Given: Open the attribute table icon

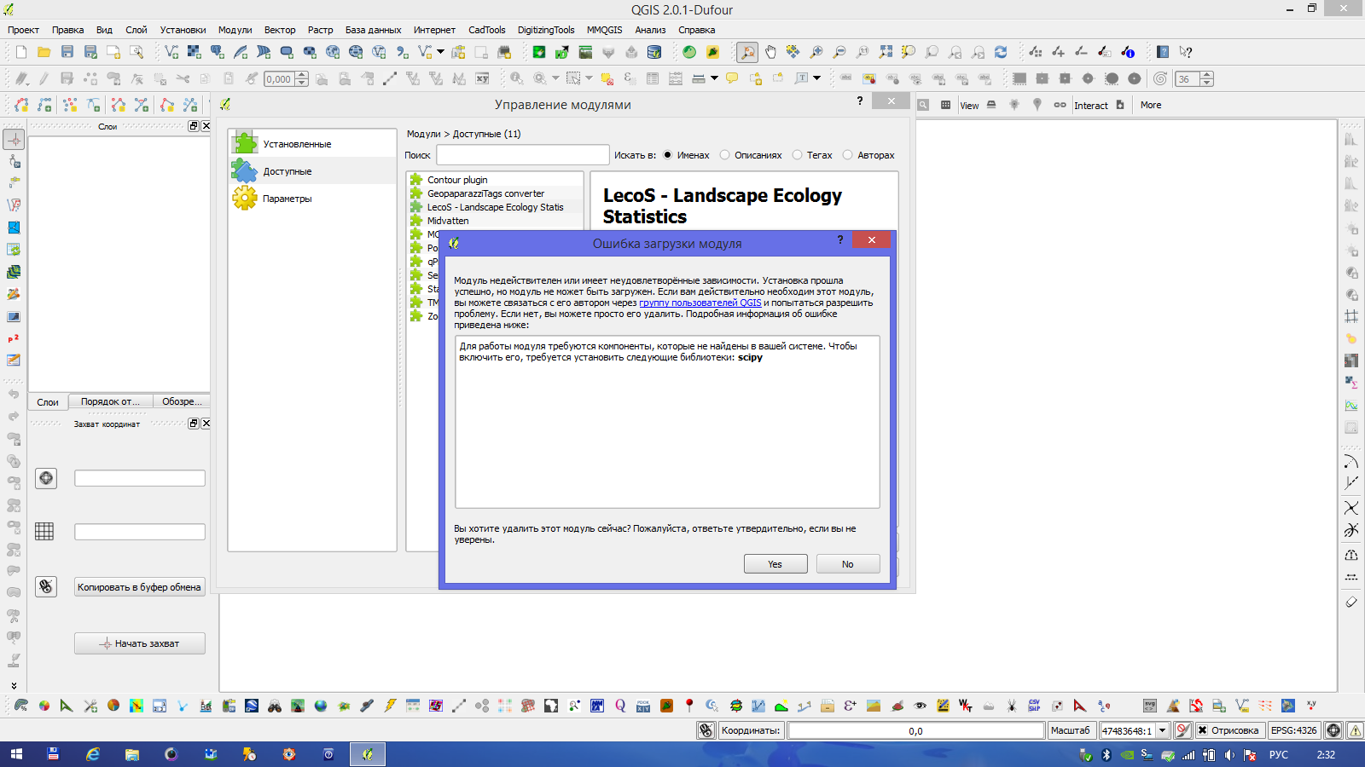Looking at the screenshot, I should [x=653, y=78].
